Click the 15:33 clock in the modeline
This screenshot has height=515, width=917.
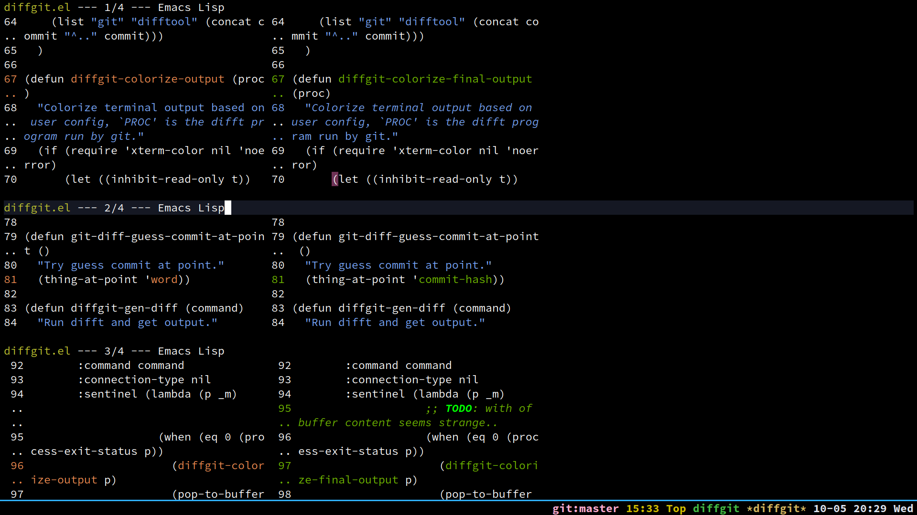tap(643, 509)
